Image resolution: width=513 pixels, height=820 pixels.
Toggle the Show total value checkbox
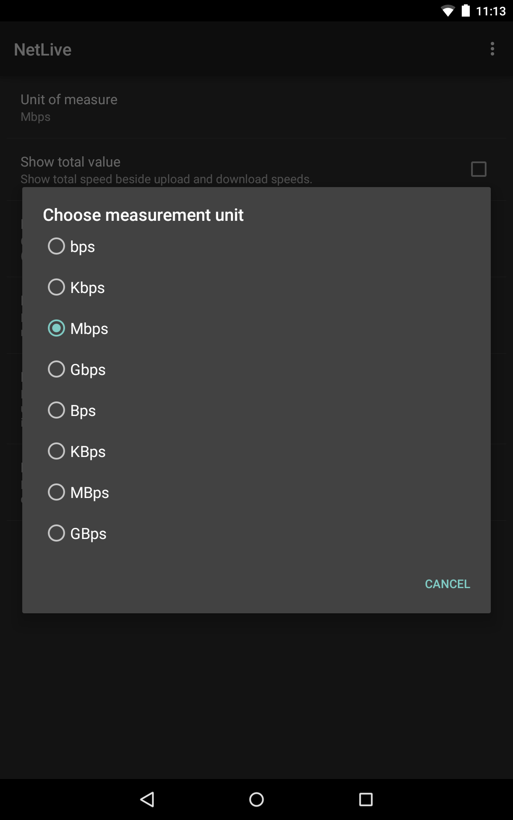click(478, 169)
